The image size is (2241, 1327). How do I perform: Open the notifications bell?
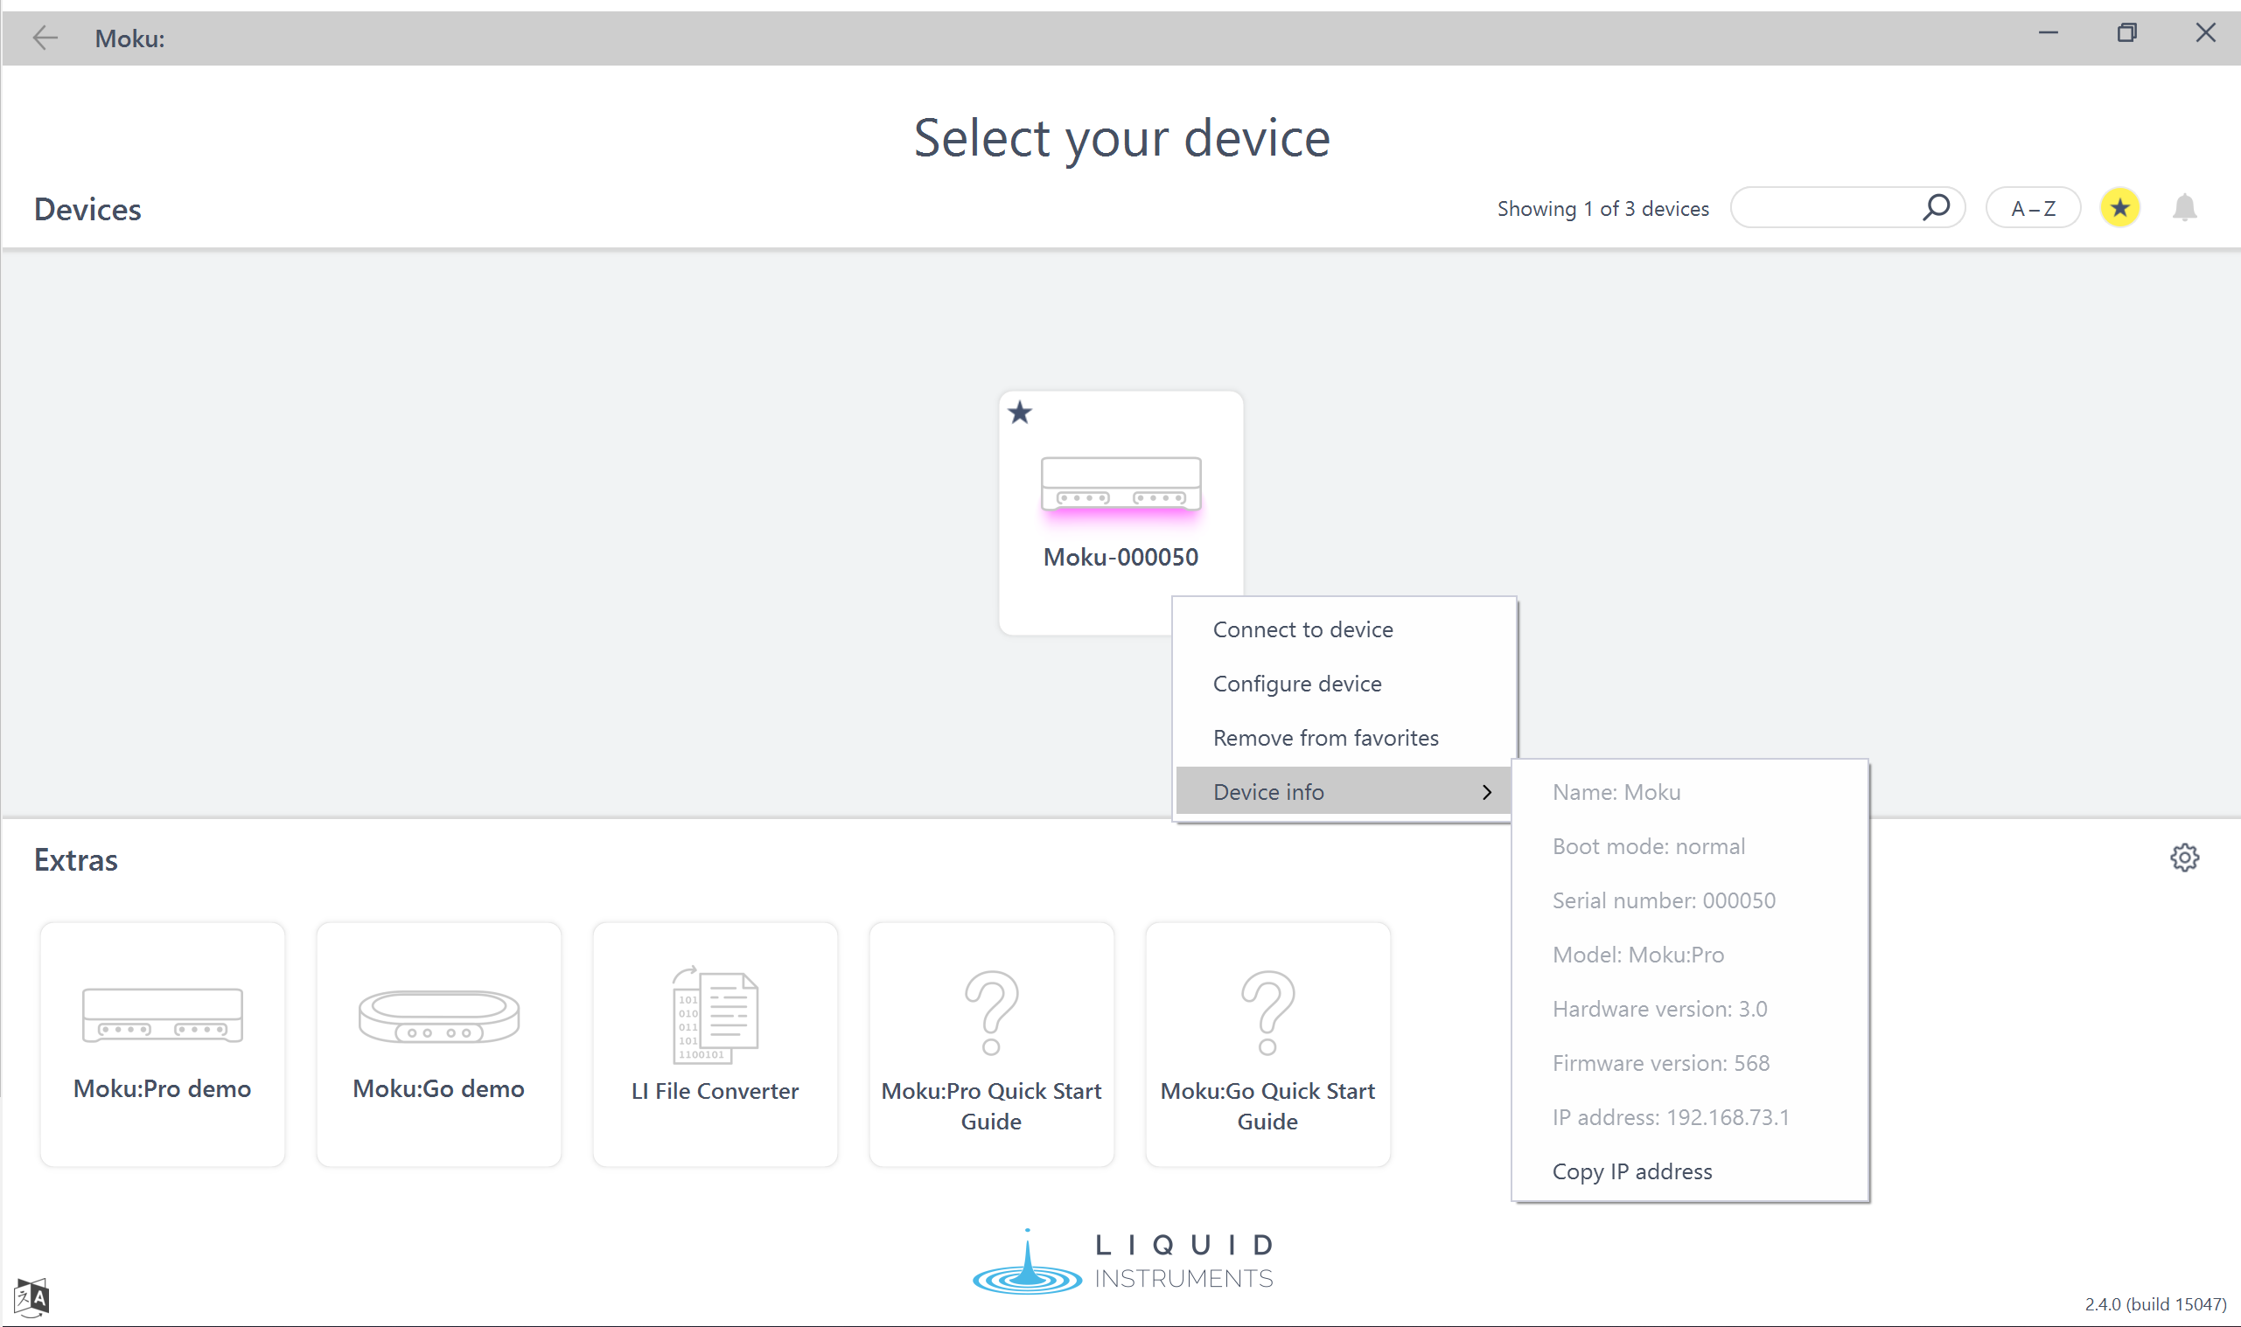(x=2185, y=207)
